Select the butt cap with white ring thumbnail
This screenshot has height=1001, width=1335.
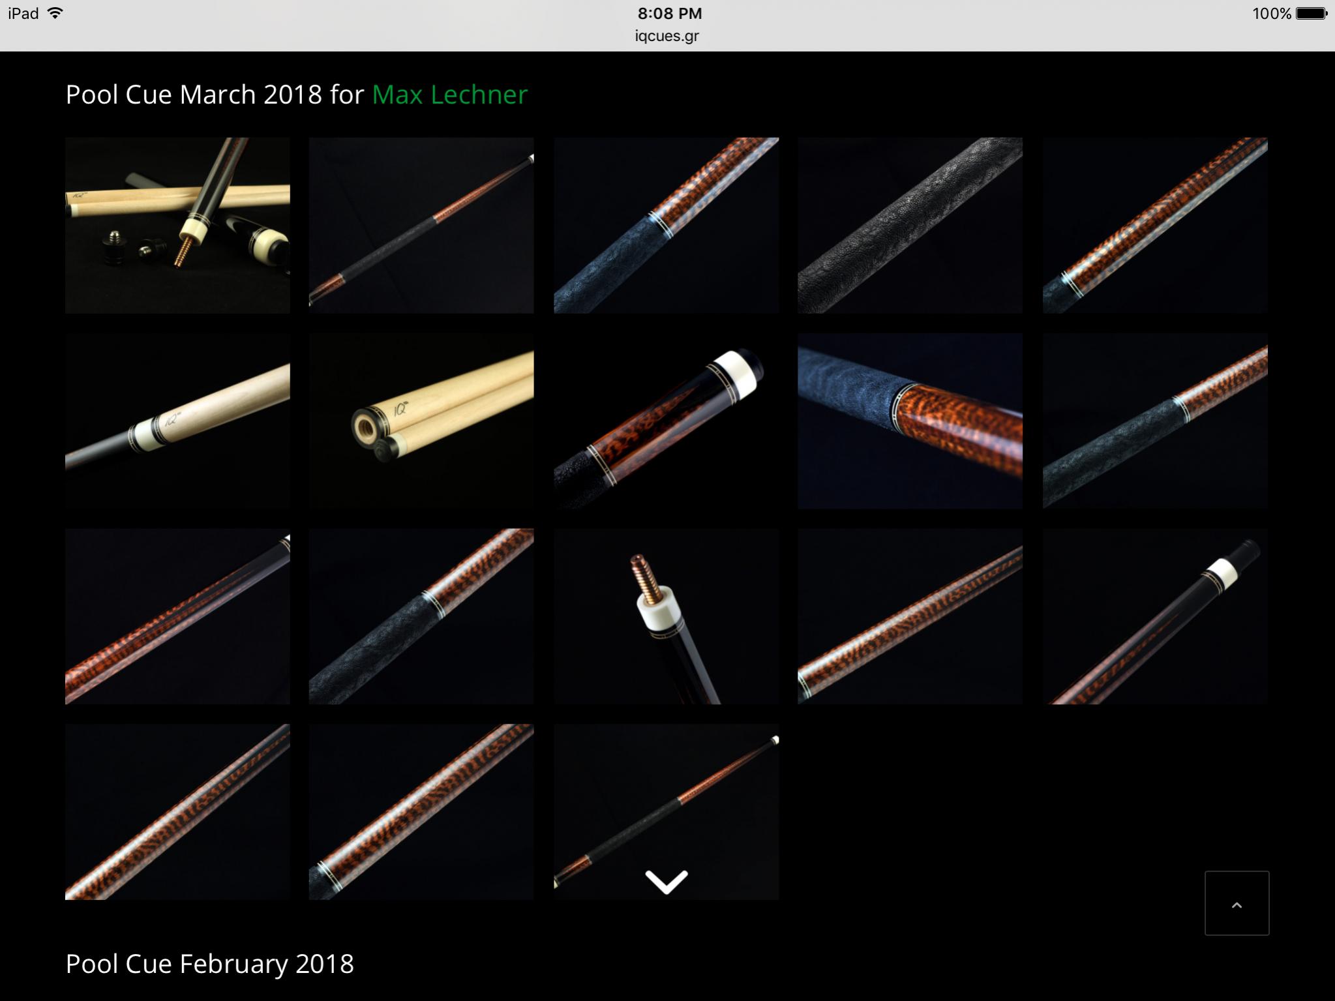666,421
